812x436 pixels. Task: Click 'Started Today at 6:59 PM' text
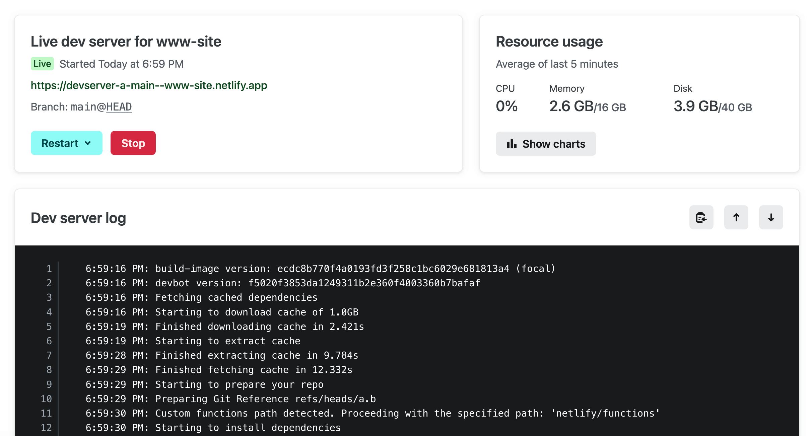click(122, 64)
